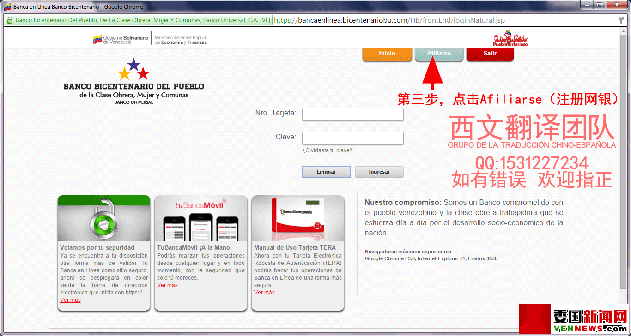This screenshot has height=336, width=631.
Task: Click the green SSL padlock certificate icon
Action: [10, 20]
